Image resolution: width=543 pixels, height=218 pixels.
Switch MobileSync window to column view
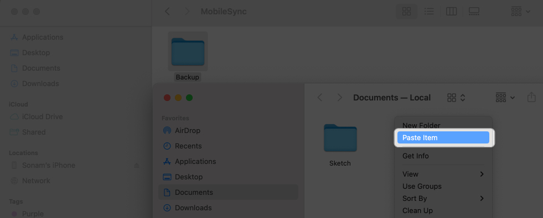(x=451, y=12)
